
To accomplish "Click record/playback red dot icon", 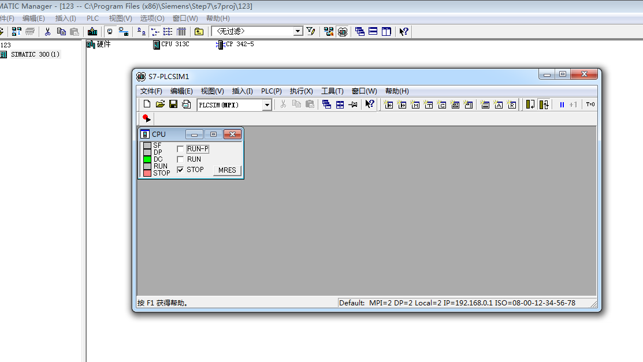I will tap(146, 118).
